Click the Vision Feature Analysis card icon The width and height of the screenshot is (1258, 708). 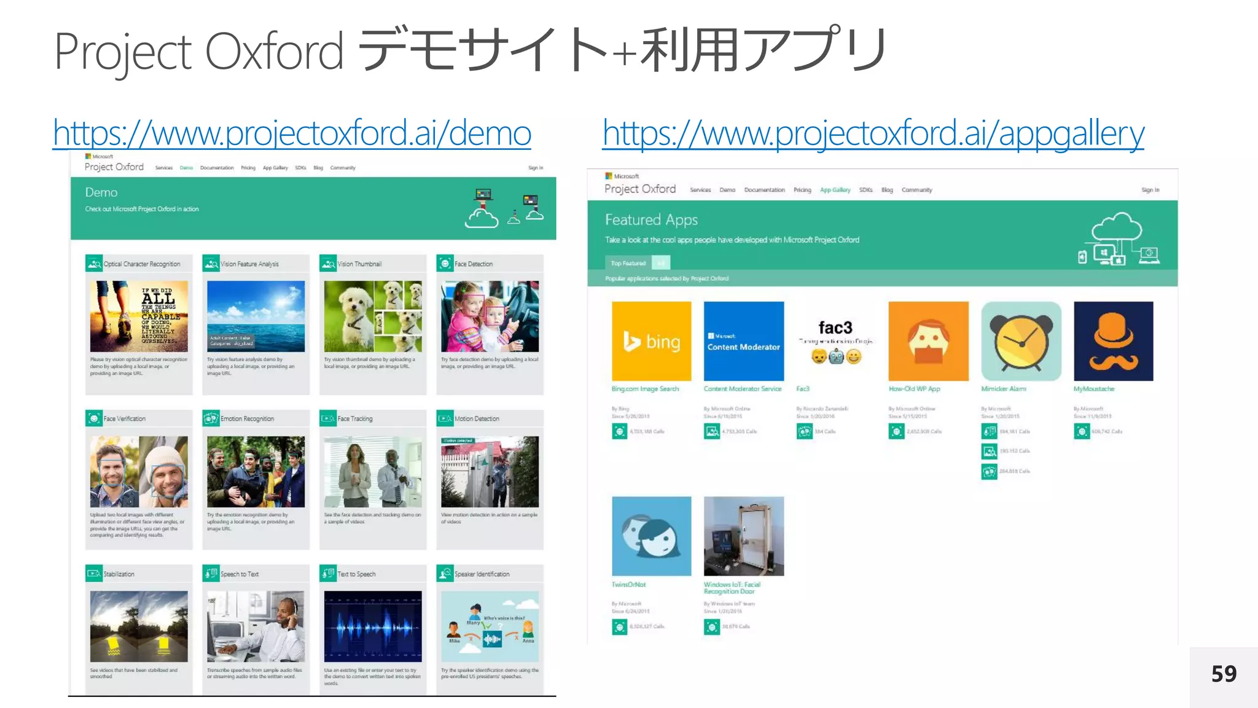pyautogui.click(x=211, y=264)
